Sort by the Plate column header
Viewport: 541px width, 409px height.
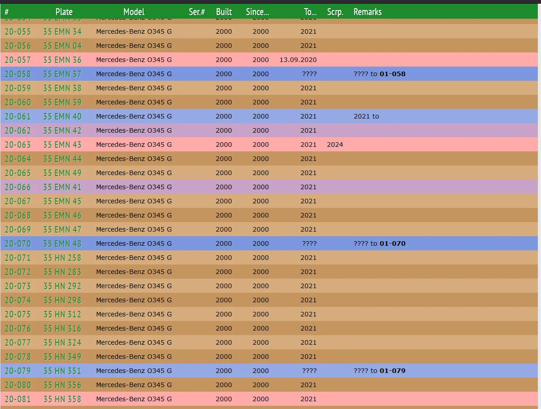64,12
